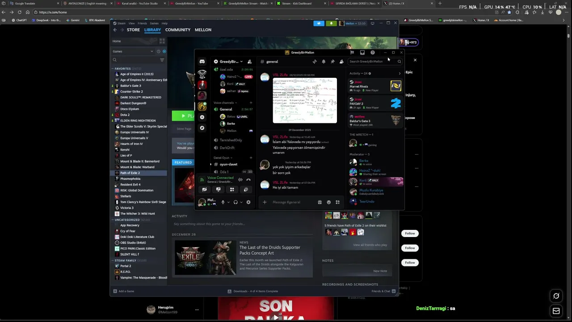572x322 pixels.
Task: Click the attach plus button in message box
Action: 265,202
